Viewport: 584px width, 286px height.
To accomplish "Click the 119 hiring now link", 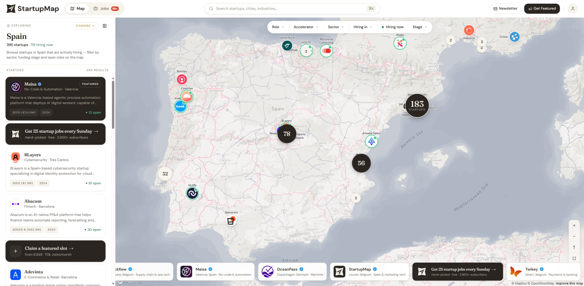I will click(42, 45).
